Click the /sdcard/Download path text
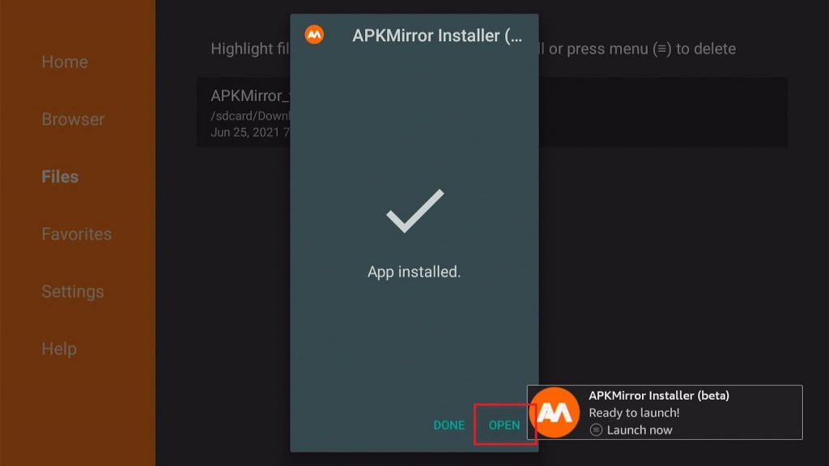This screenshot has height=466, width=829. click(250, 116)
